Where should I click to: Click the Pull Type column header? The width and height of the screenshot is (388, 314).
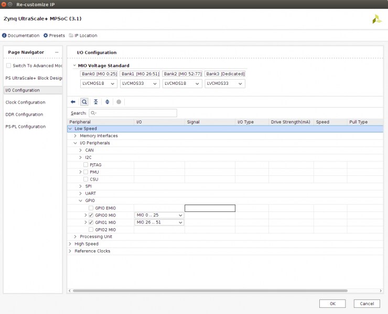[x=365, y=122]
